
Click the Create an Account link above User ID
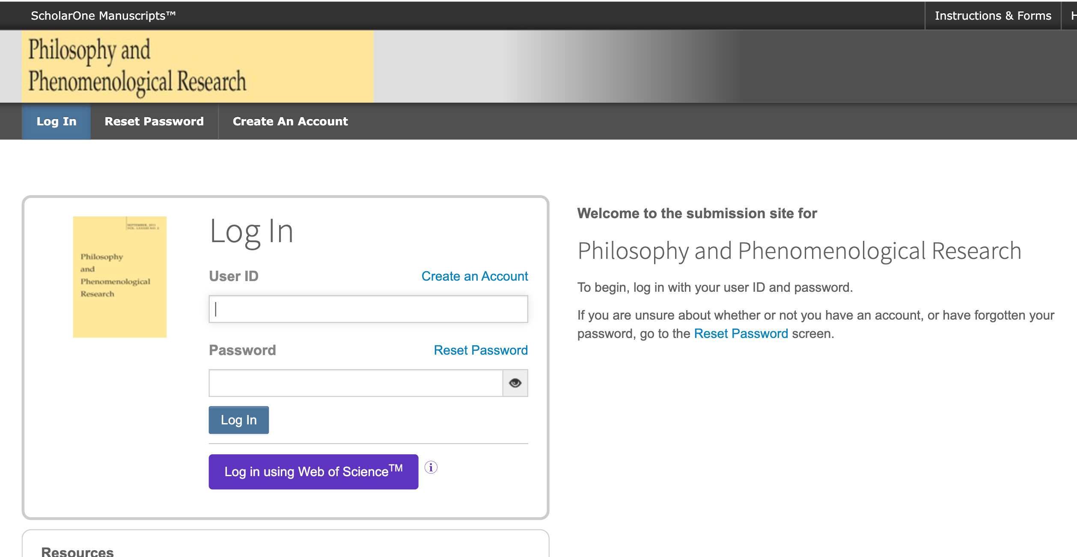474,276
